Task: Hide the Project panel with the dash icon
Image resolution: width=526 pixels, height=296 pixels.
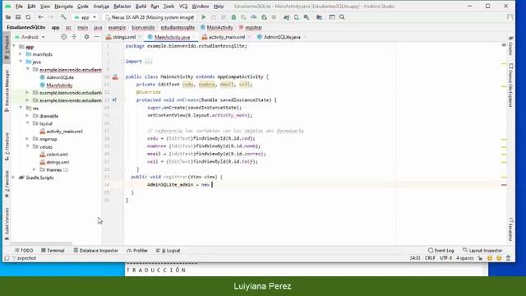Action: click(97, 37)
